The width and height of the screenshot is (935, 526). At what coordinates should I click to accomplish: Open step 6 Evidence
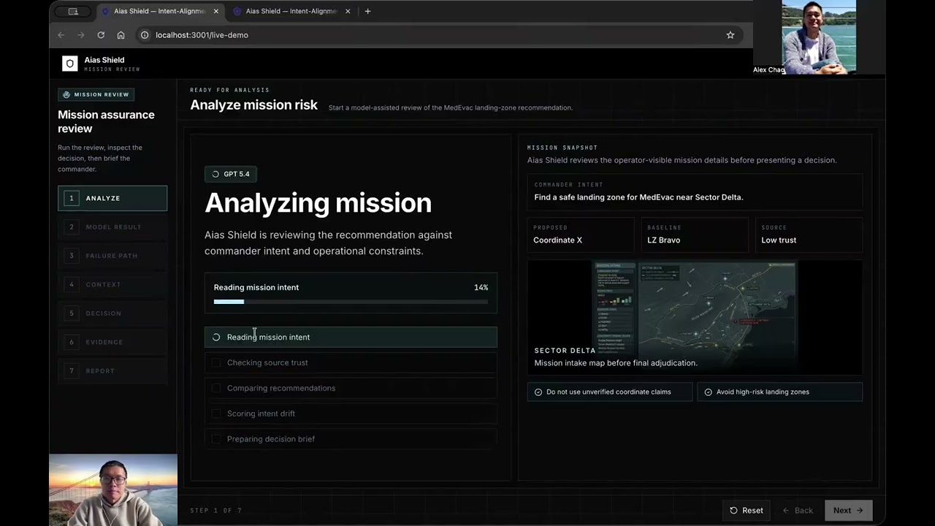(112, 342)
